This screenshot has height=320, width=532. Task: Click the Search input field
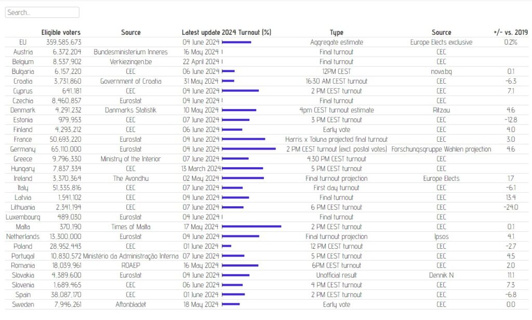[x=42, y=12]
